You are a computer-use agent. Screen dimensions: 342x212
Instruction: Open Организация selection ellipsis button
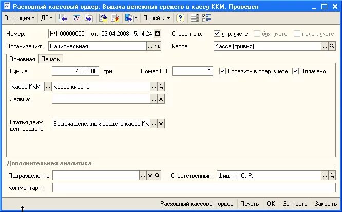click(150, 46)
